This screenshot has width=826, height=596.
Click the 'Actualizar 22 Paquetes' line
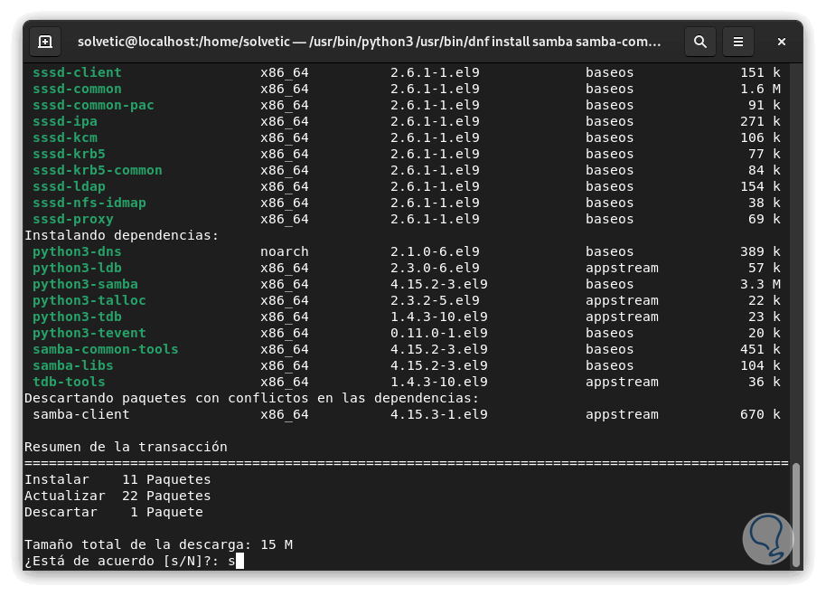(x=117, y=496)
